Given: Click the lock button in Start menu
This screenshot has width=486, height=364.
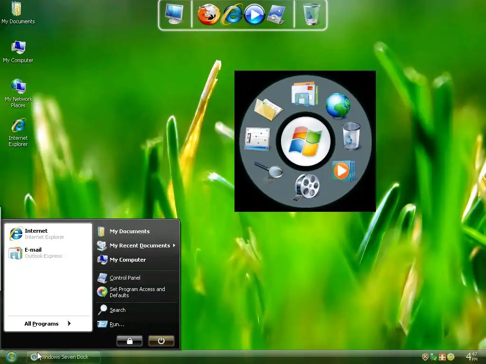Looking at the screenshot, I should (x=130, y=341).
